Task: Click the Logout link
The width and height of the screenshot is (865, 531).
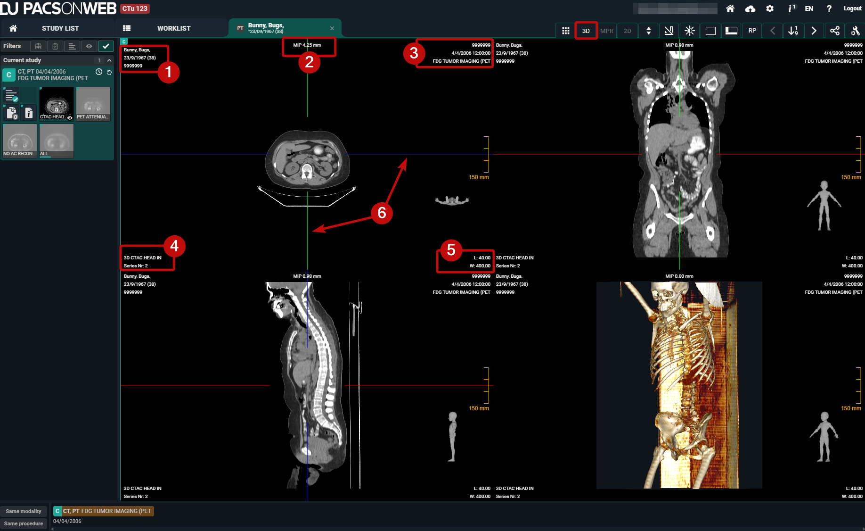Action: pyautogui.click(x=852, y=8)
